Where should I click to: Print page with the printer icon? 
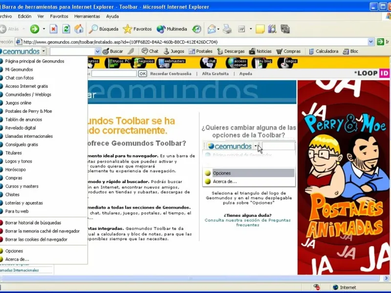tap(227, 29)
